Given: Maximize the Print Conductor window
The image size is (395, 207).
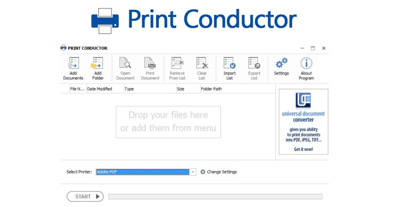Looking at the screenshot, I should click(x=313, y=48).
